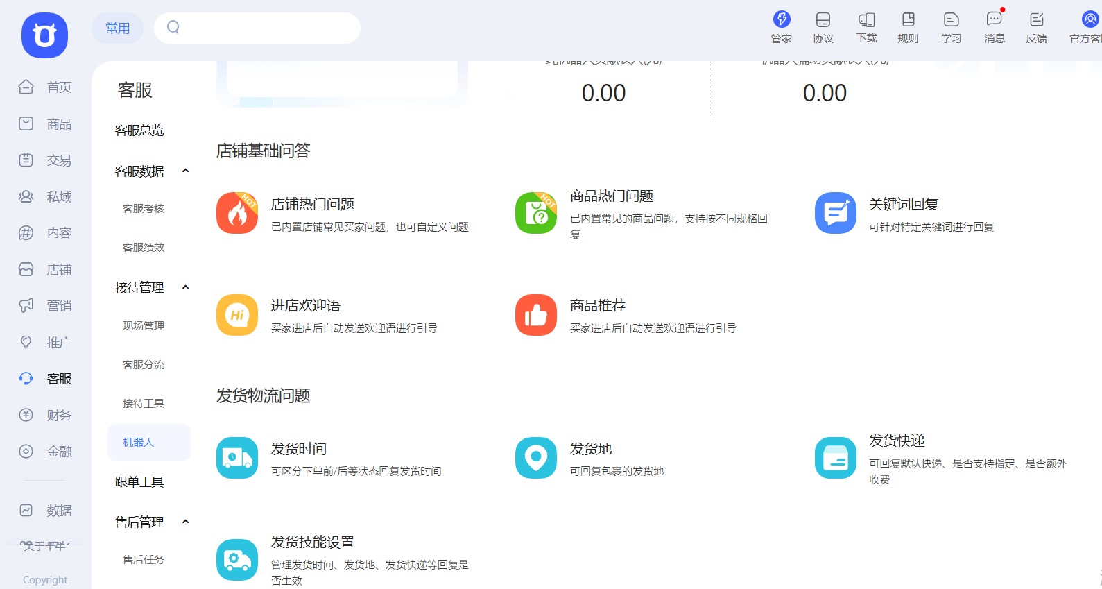Open the 协议 icon in top bar
1102x589 pixels.
pyautogui.click(x=823, y=19)
